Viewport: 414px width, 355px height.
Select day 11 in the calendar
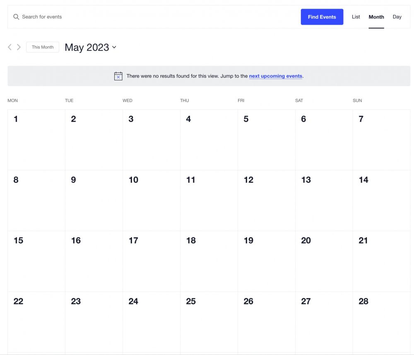[190, 180]
